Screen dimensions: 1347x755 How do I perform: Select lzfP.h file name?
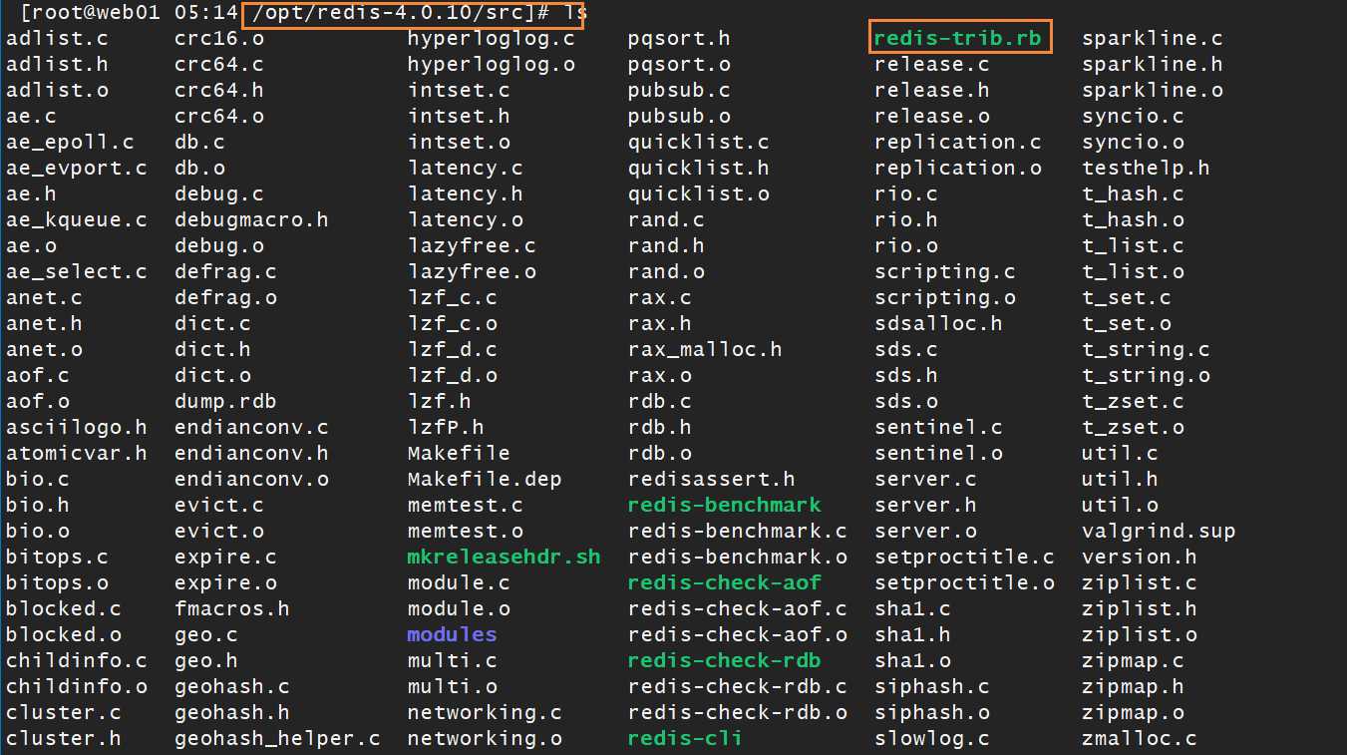(446, 427)
